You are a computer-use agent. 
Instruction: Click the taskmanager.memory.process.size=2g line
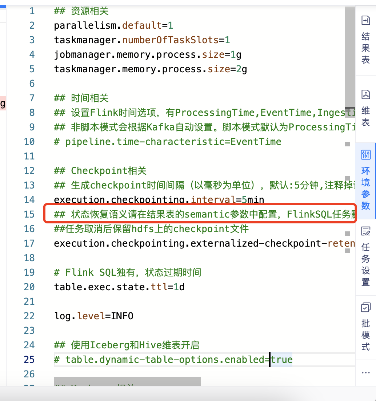[x=151, y=69]
